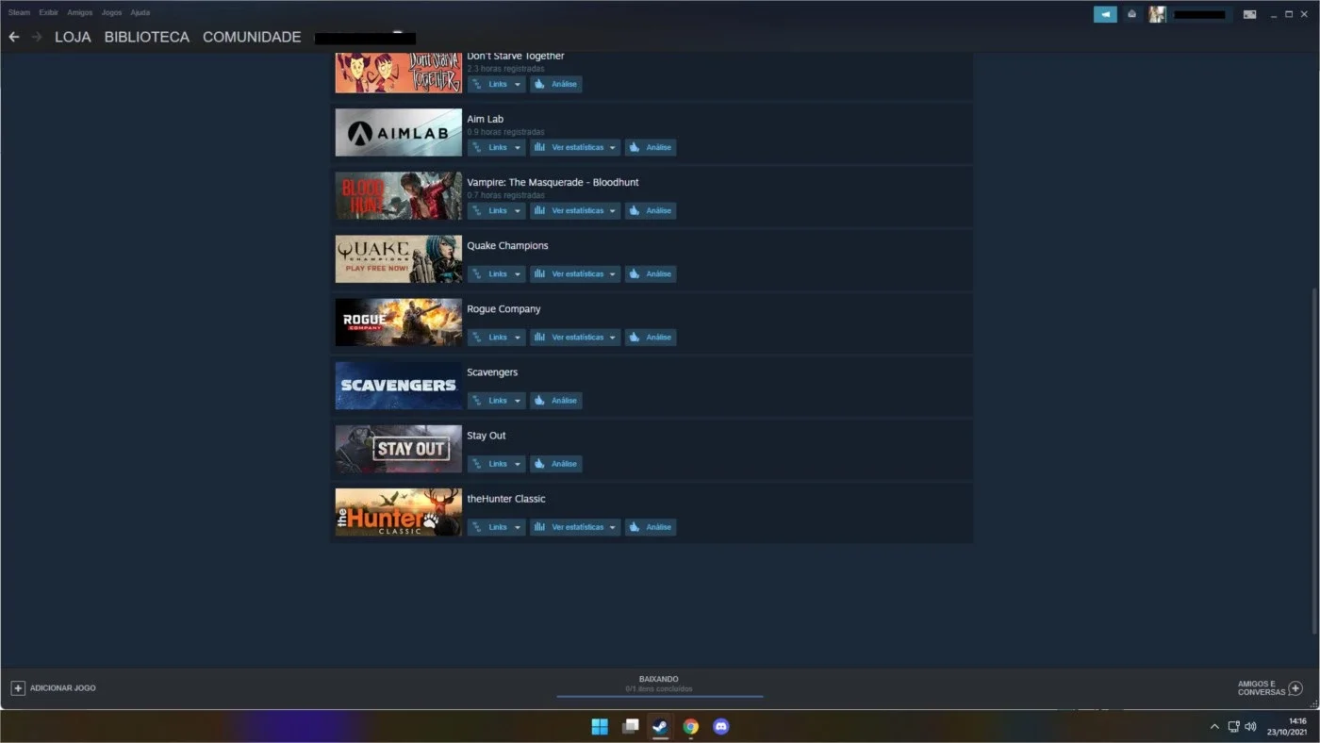Screen dimensions: 1320x743
Task: Expand Links dropdown for theHunter Classic
Action: [x=496, y=527]
